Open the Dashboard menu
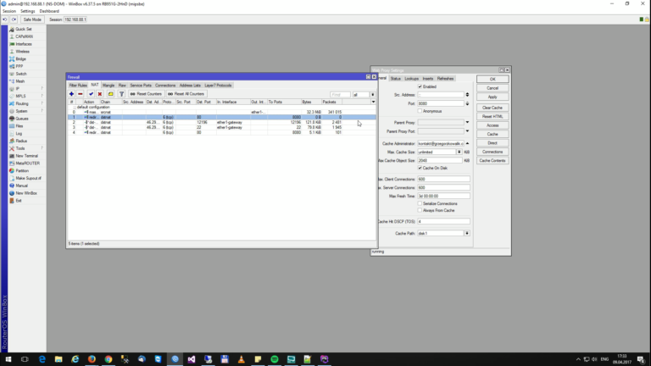The height and width of the screenshot is (366, 651). pos(49,11)
